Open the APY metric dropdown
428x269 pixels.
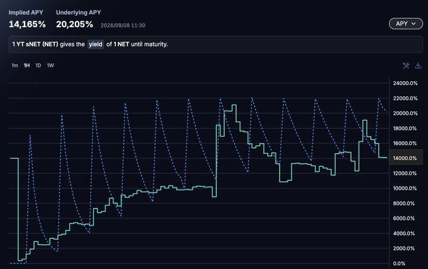[406, 24]
